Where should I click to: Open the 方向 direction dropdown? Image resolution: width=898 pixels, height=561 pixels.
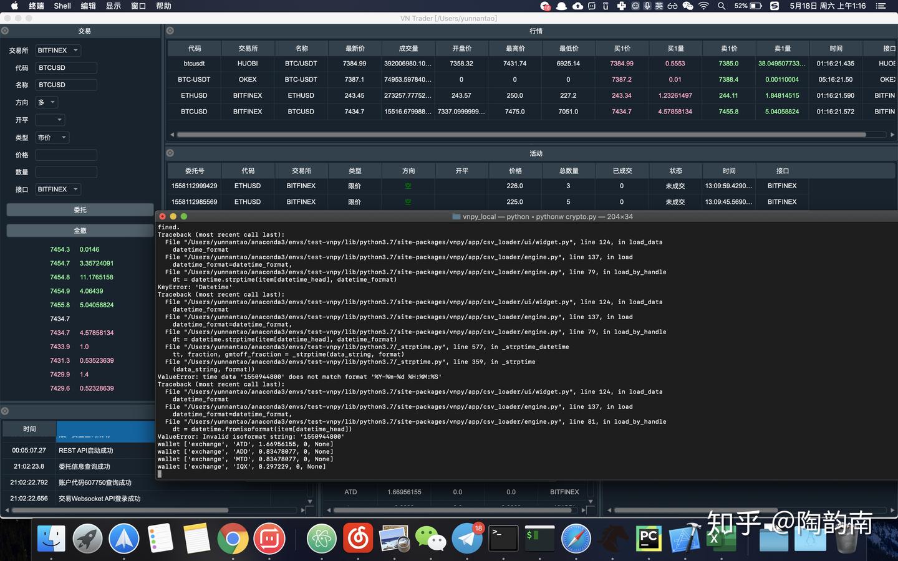pyautogui.click(x=47, y=102)
